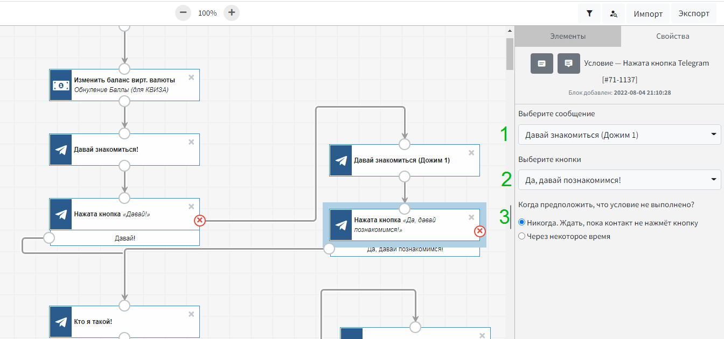The width and height of the screenshot is (724, 339).
Task: Expand the «Выберите кнопки» dropdown
Action: [x=619, y=180]
